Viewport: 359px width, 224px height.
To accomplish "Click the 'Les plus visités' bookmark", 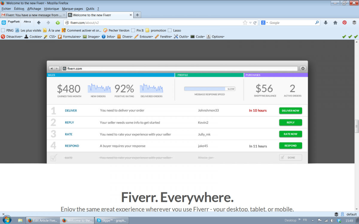I will click(x=28, y=30).
